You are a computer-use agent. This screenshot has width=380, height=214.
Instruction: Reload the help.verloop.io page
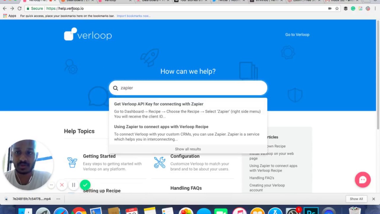coord(20,9)
